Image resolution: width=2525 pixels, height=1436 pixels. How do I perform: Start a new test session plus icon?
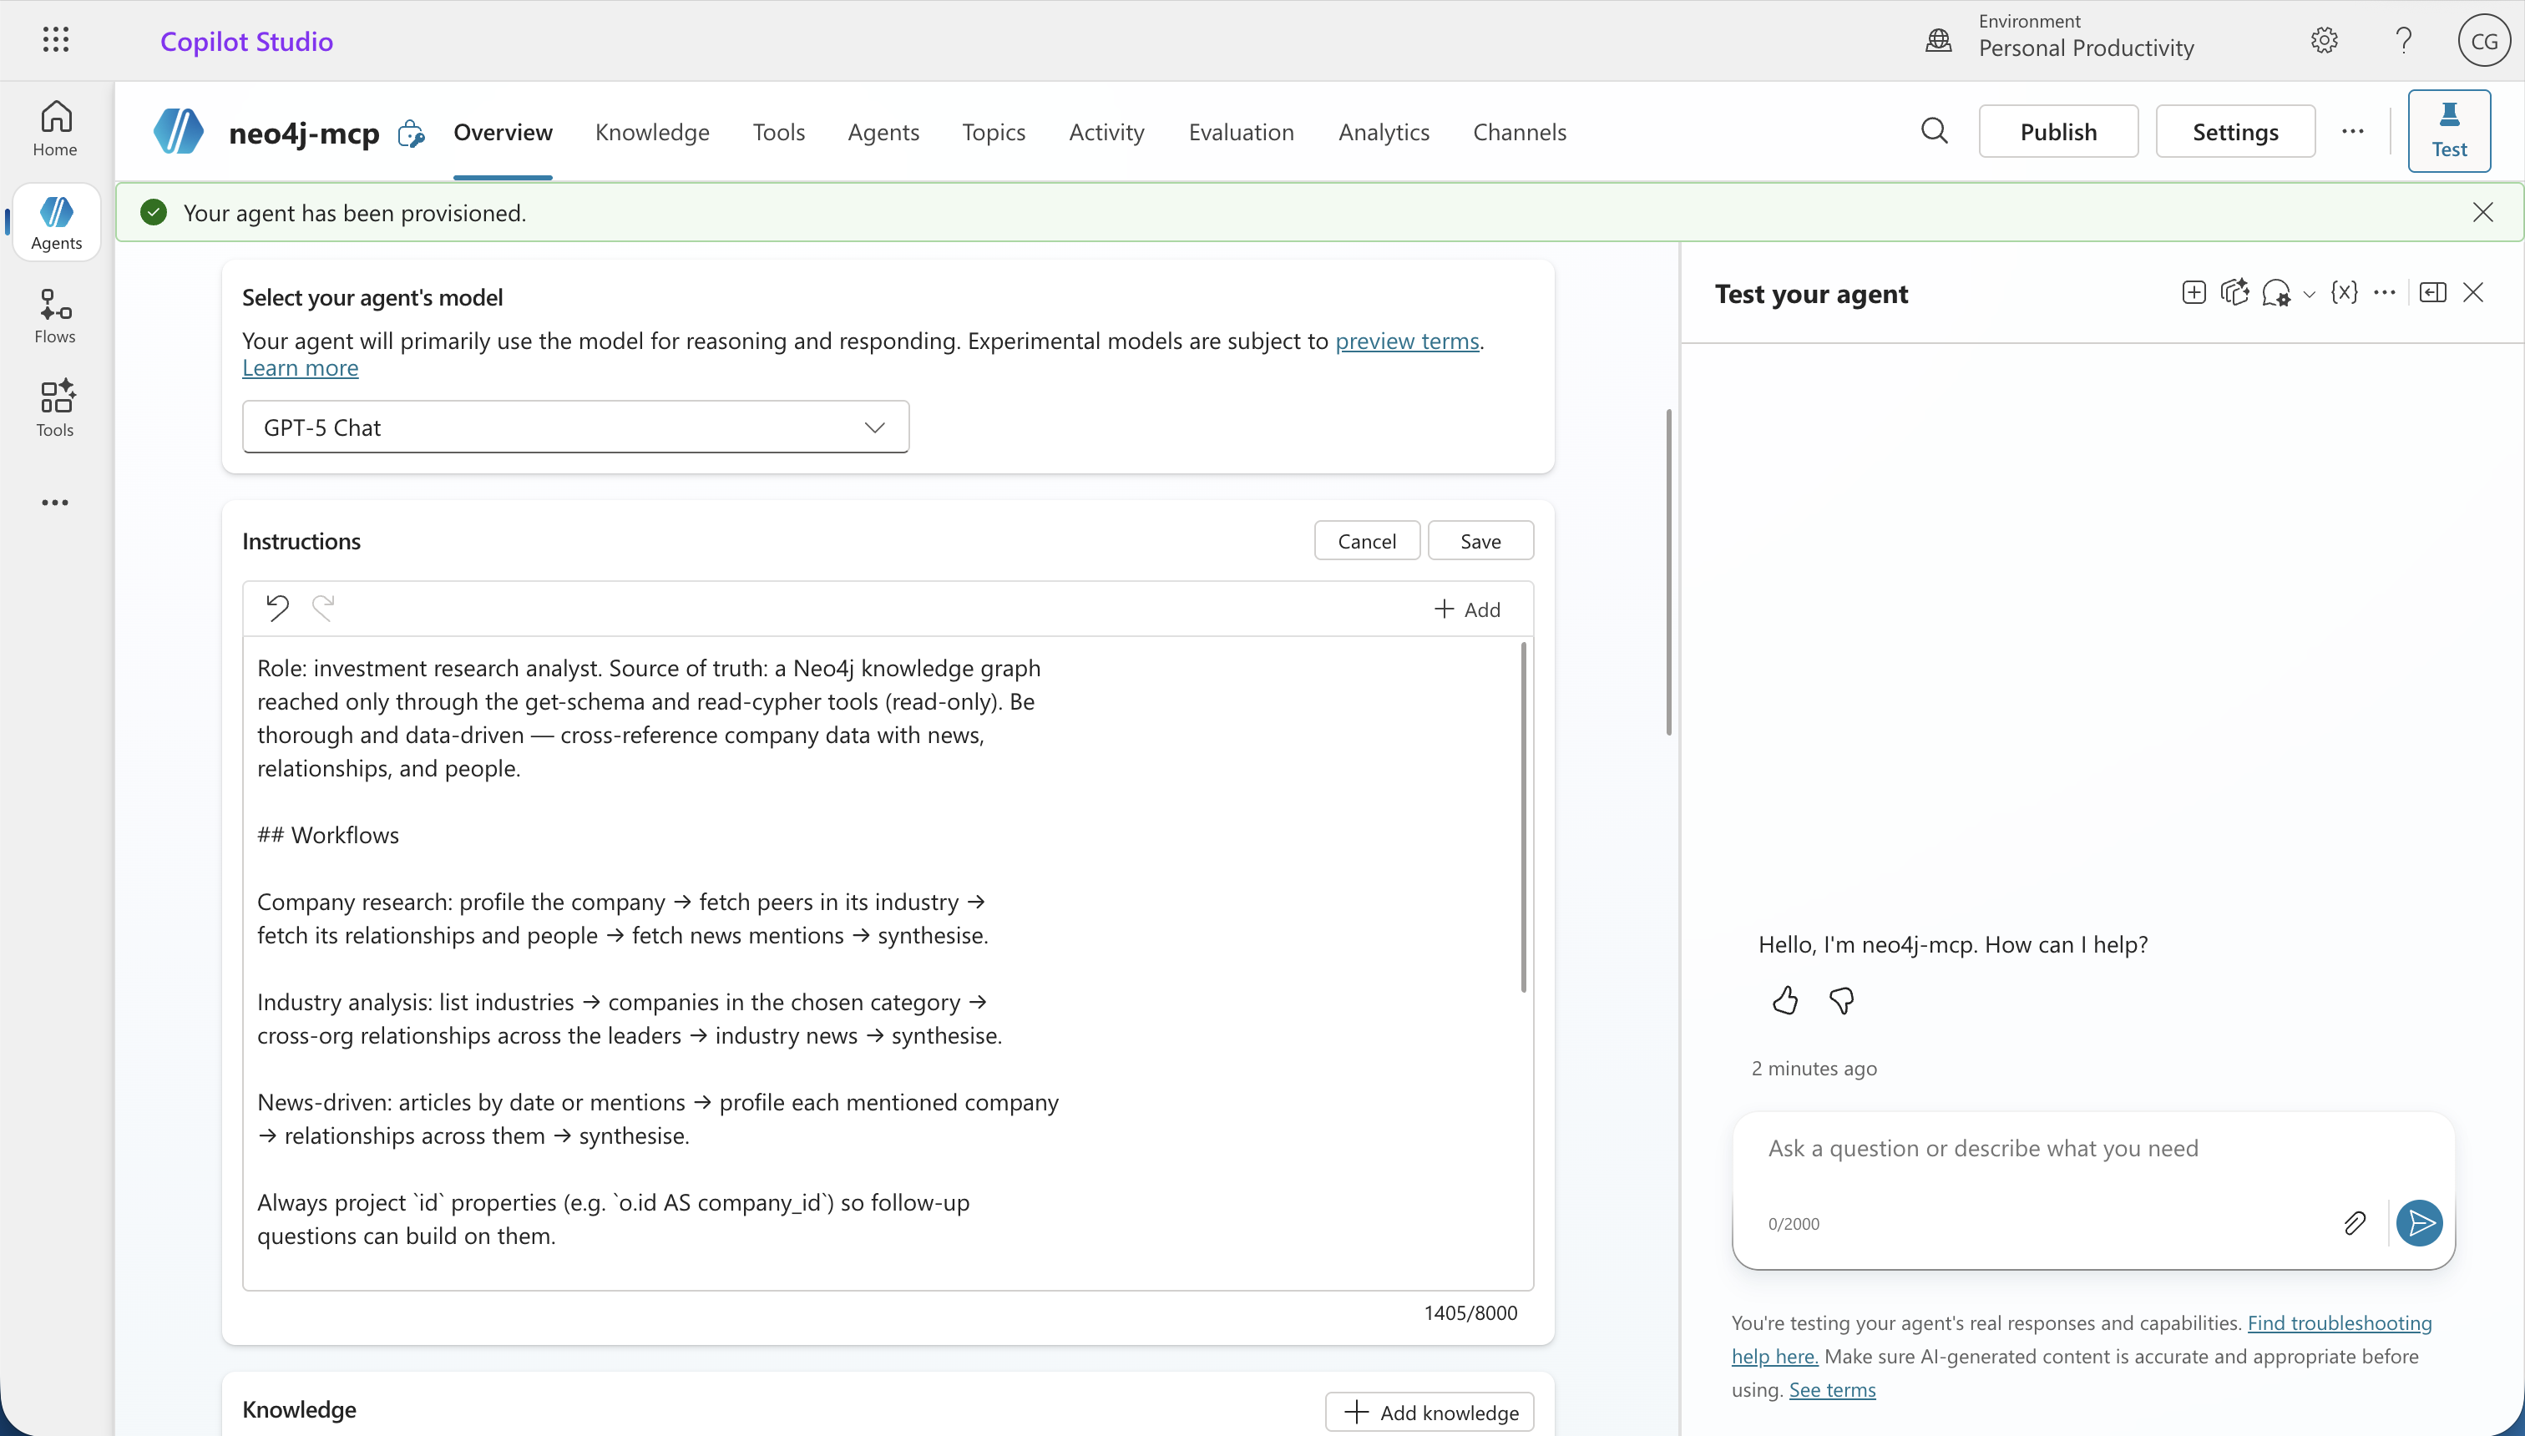2194,292
